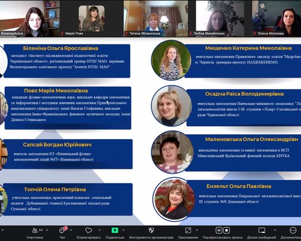Screen dimensions: 301x241
Task: Open the Доски сообщений whiteboard icon
Action: click(x=262, y=230)
